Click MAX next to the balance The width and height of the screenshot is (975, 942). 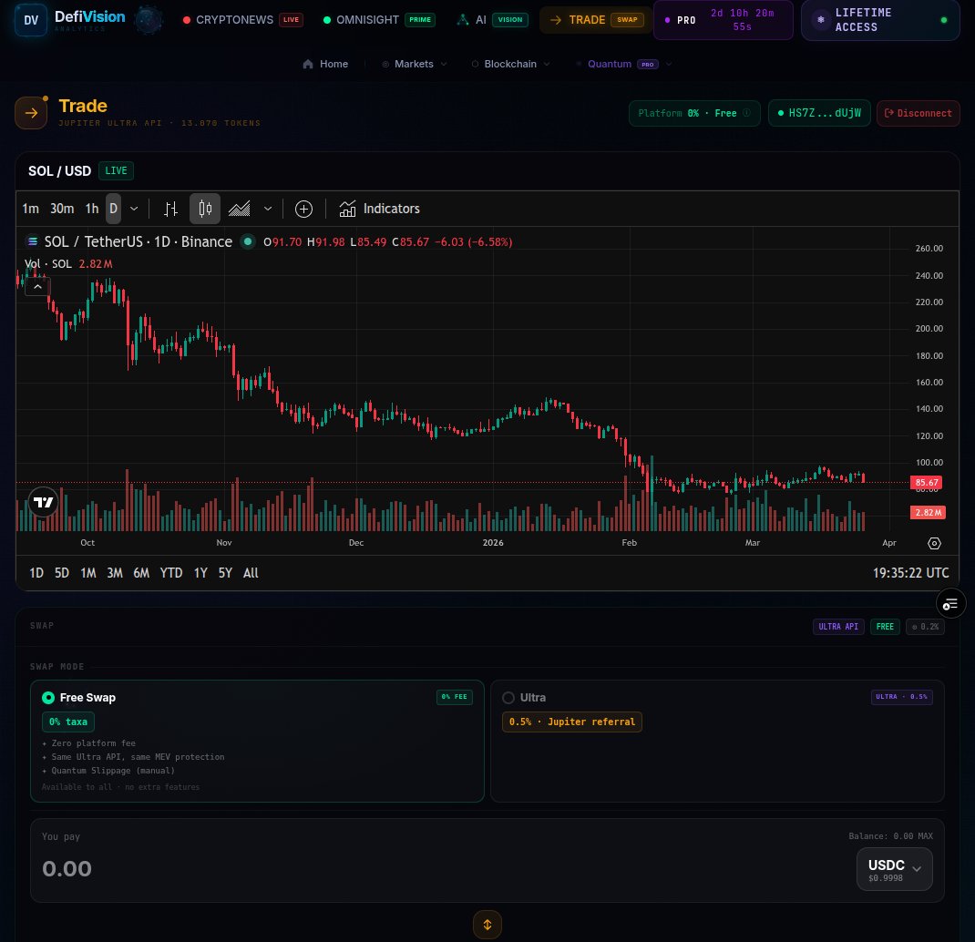[925, 836]
